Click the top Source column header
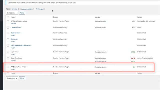160x90 pixels. pyautogui.click(x=55, y=17)
